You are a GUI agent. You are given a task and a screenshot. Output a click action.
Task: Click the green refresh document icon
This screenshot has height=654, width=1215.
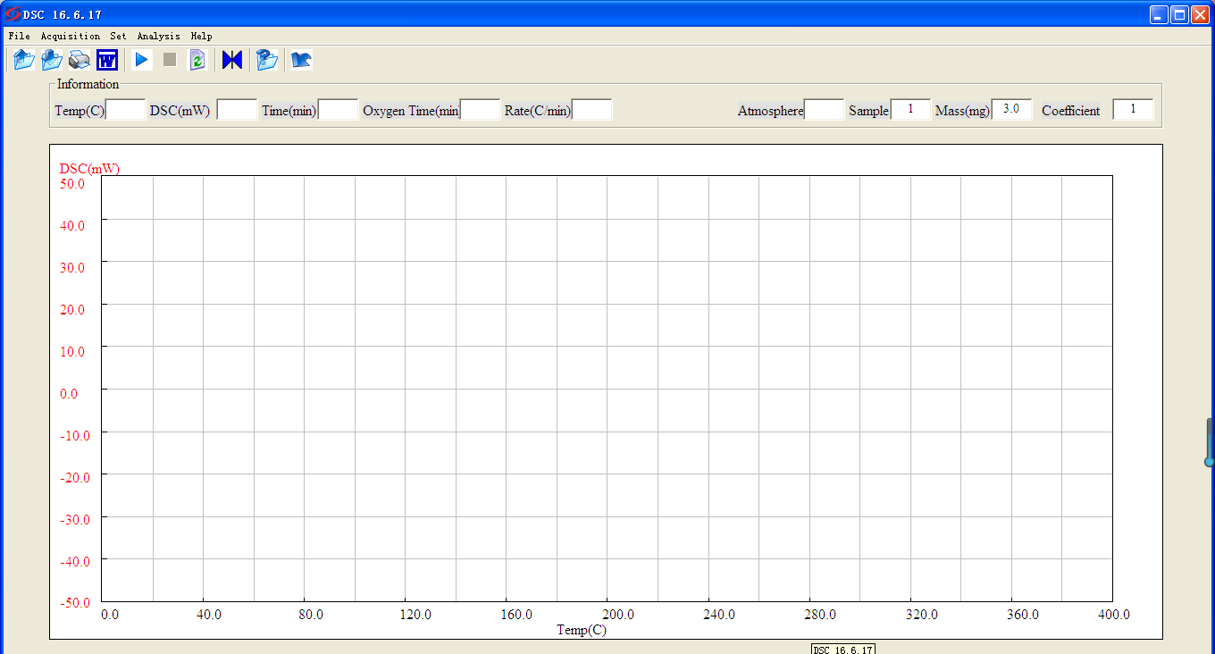tap(197, 60)
